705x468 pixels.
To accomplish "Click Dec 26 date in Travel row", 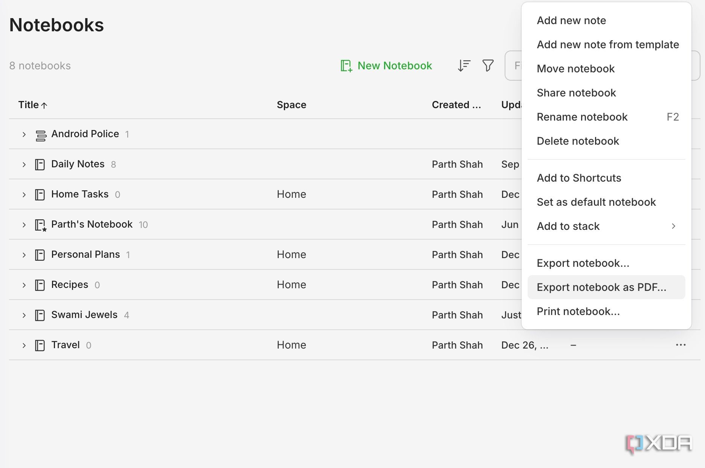I will [x=525, y=345].
